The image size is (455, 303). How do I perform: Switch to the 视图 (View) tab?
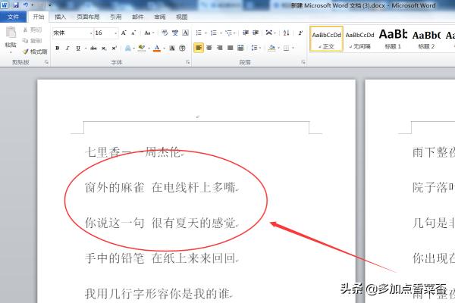point(182,17)
